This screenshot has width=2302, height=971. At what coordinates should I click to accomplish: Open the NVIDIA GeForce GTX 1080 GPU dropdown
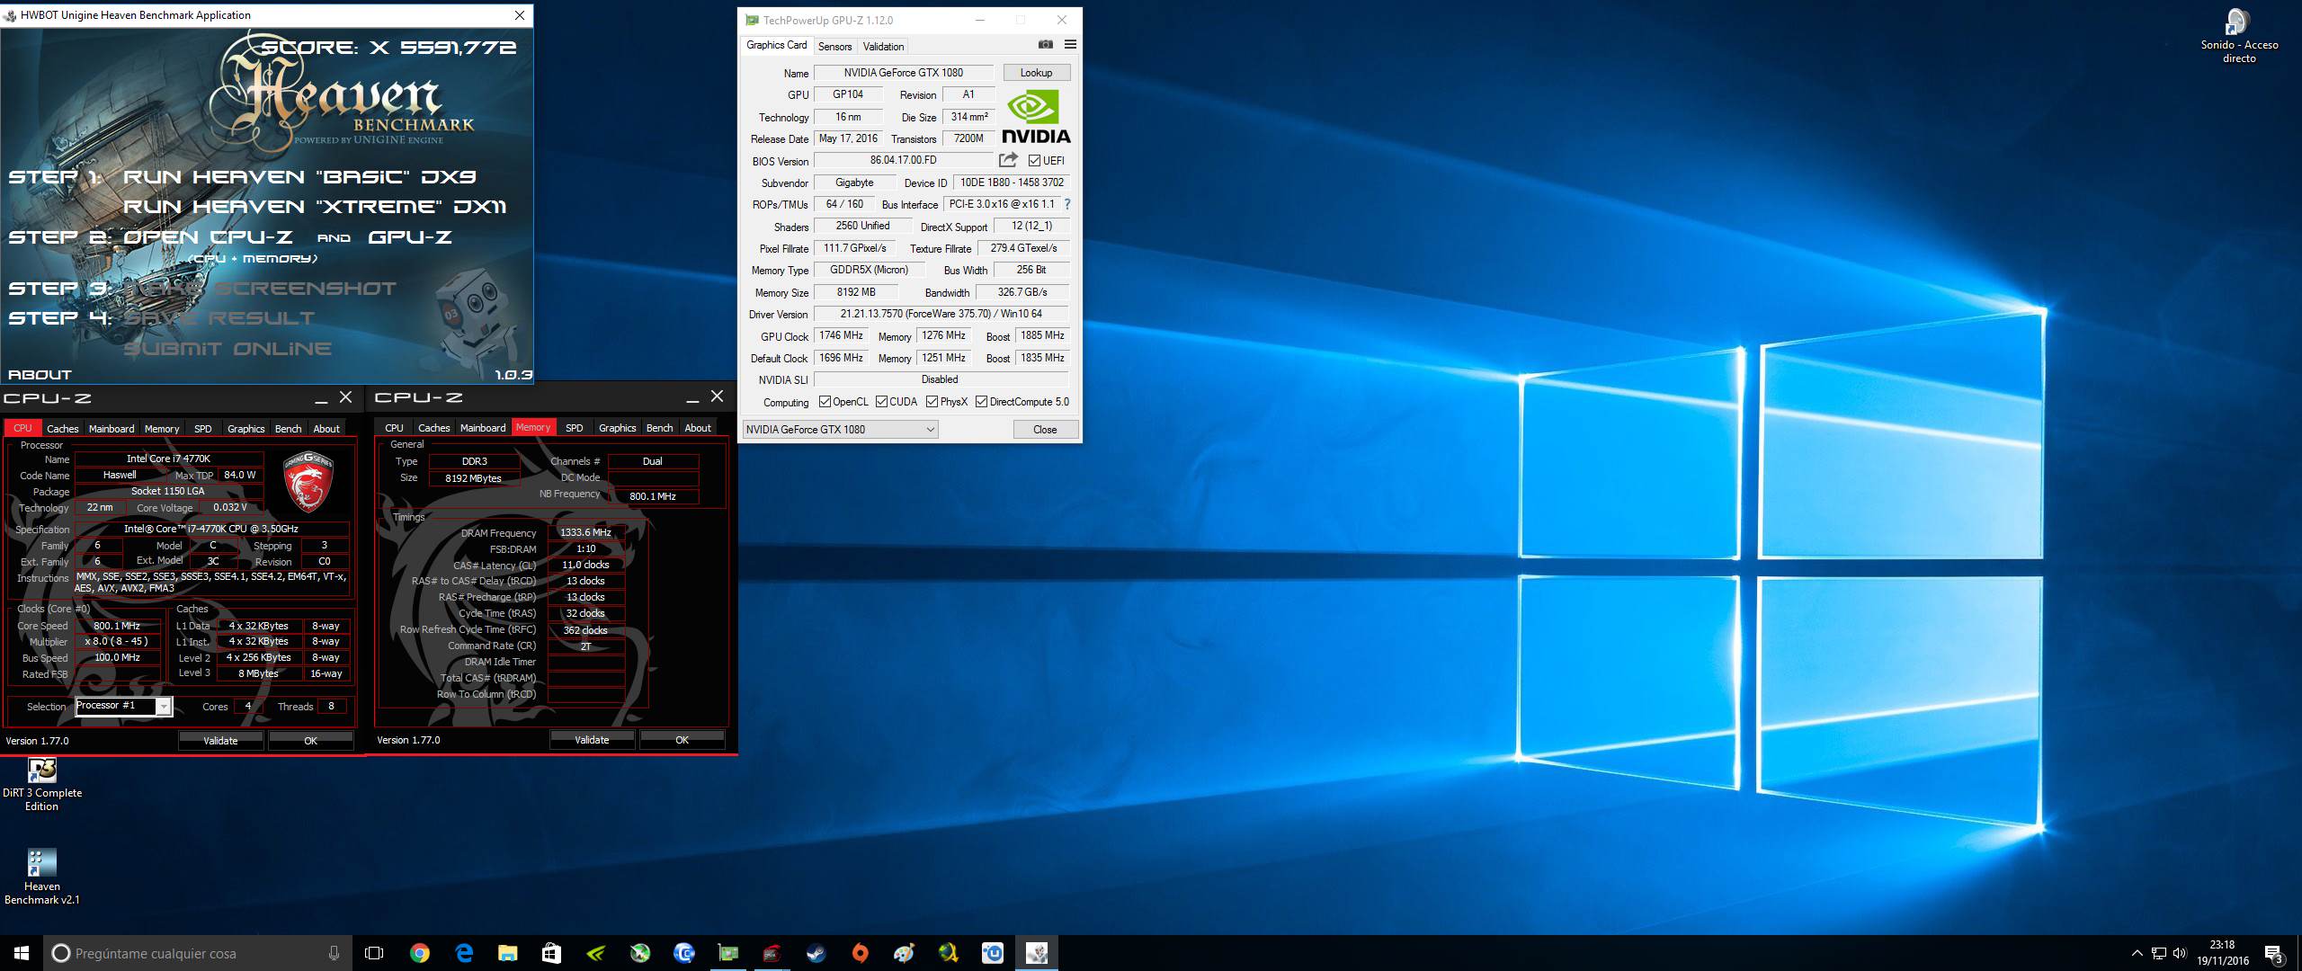point(840,430)
